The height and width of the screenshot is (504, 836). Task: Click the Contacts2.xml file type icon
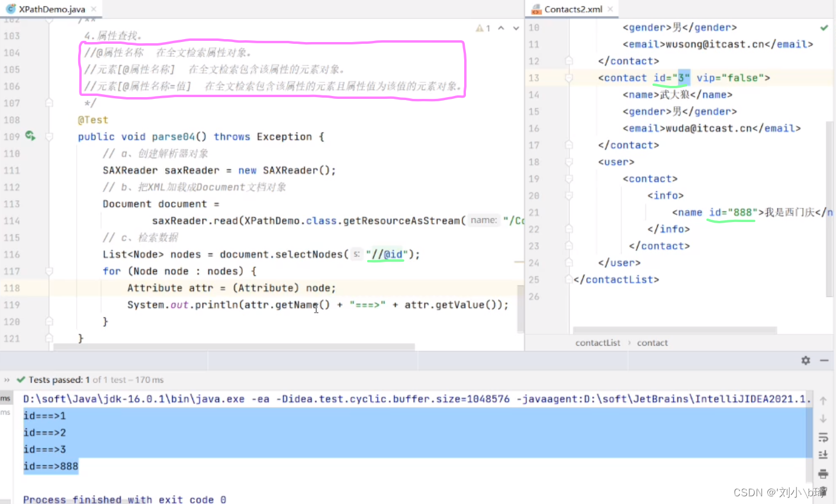pos(536,9)
